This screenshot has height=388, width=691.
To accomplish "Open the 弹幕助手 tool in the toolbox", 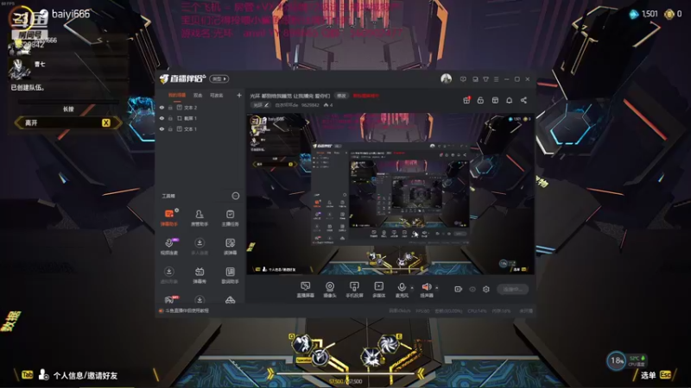I will pos(168,218).
